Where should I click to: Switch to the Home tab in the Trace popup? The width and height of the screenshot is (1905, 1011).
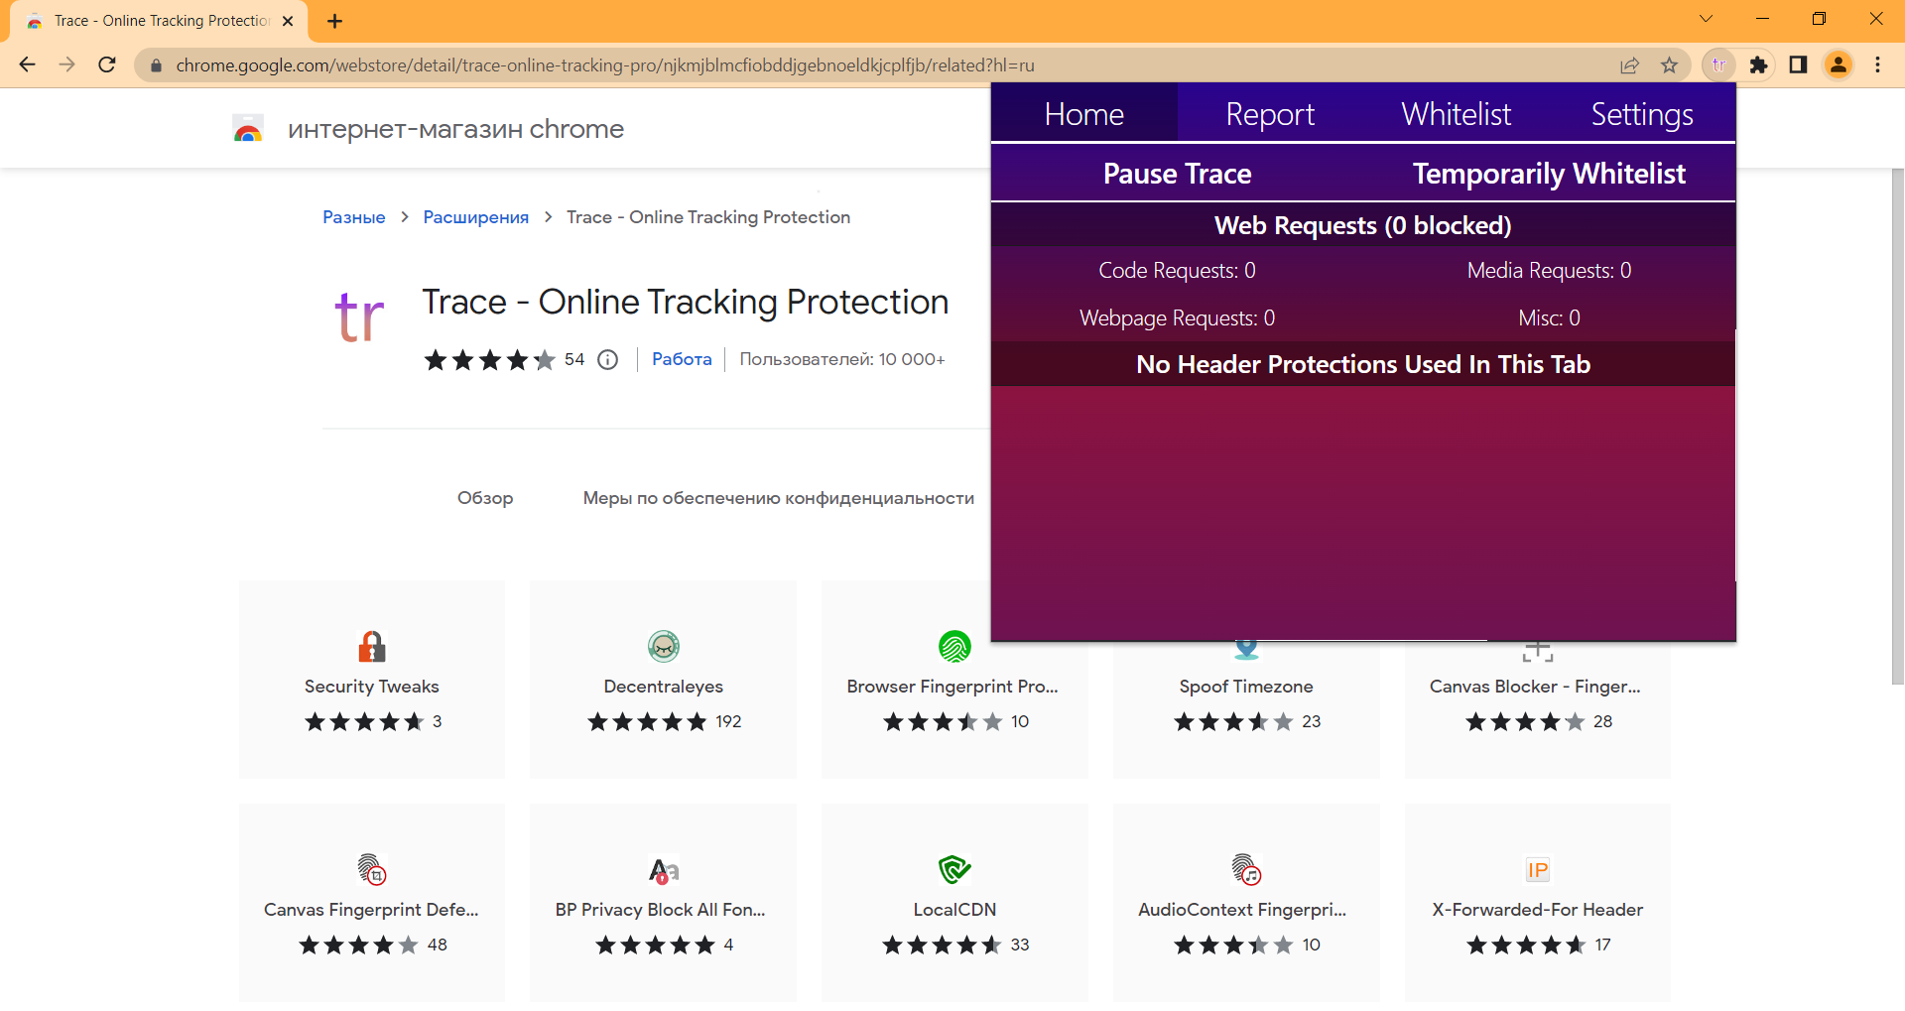[x=1083, y=114]
